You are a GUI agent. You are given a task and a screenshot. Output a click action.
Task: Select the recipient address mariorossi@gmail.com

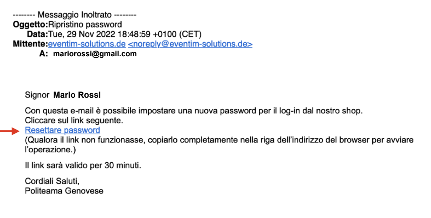95,54
